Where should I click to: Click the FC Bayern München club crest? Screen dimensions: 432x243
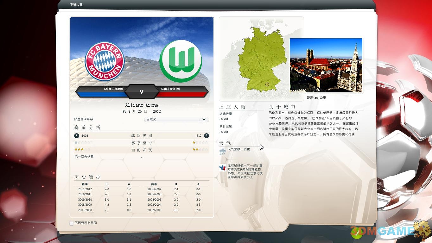click(x=105, y=61)
